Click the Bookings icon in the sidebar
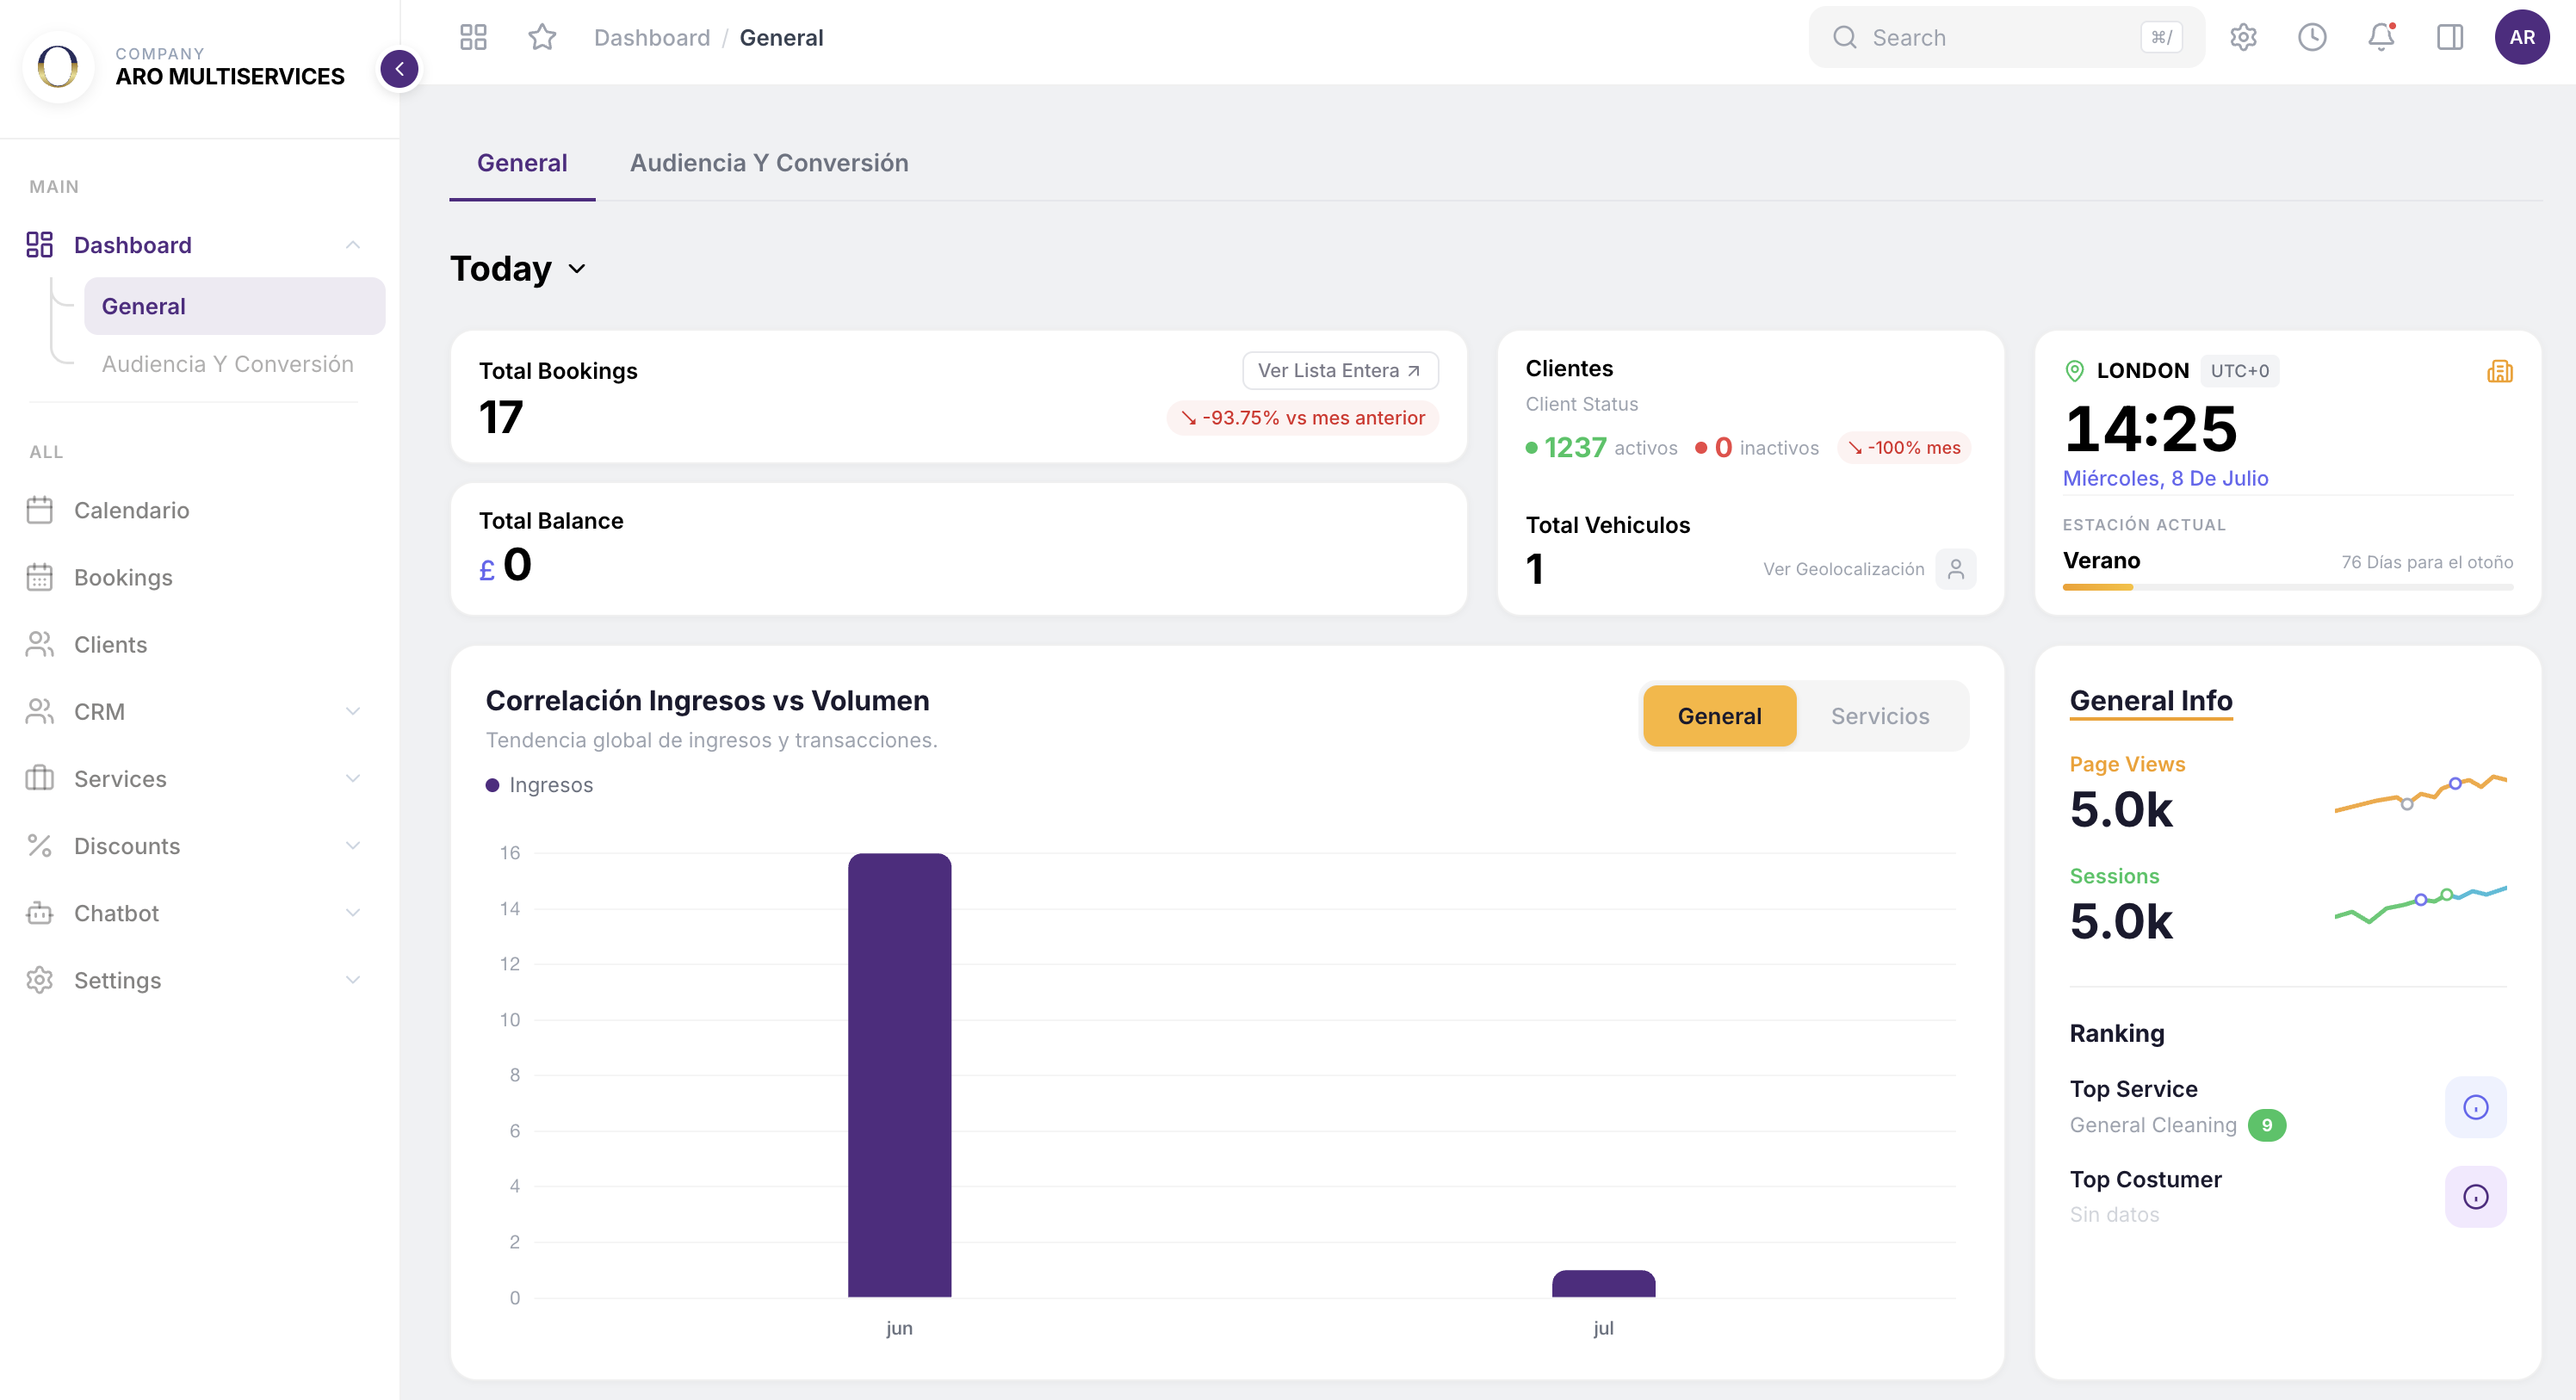The height and width of the screenshot is (1400, 2576). [40, 577]
